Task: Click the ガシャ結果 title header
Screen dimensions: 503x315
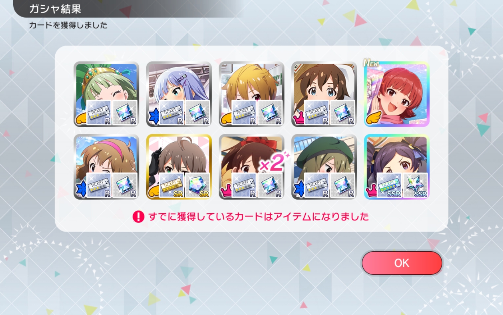Action: pyautogui.click(x=55, y=9)
